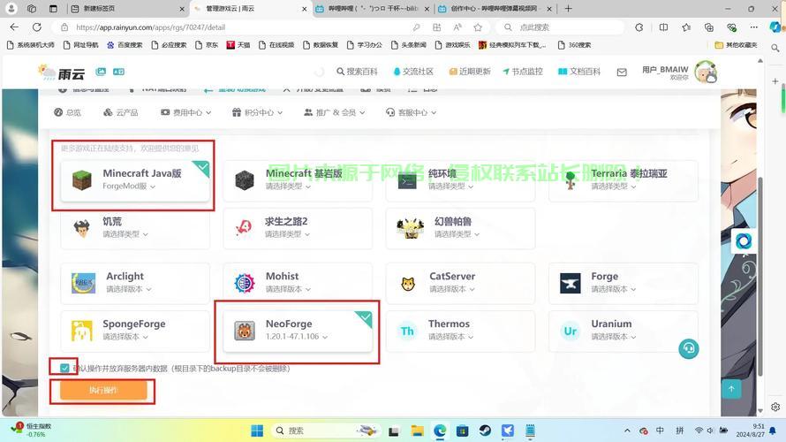Open the mail envelope icon in header
The height and width of the screenshot is (442, 786).
(x=622, y=72)
